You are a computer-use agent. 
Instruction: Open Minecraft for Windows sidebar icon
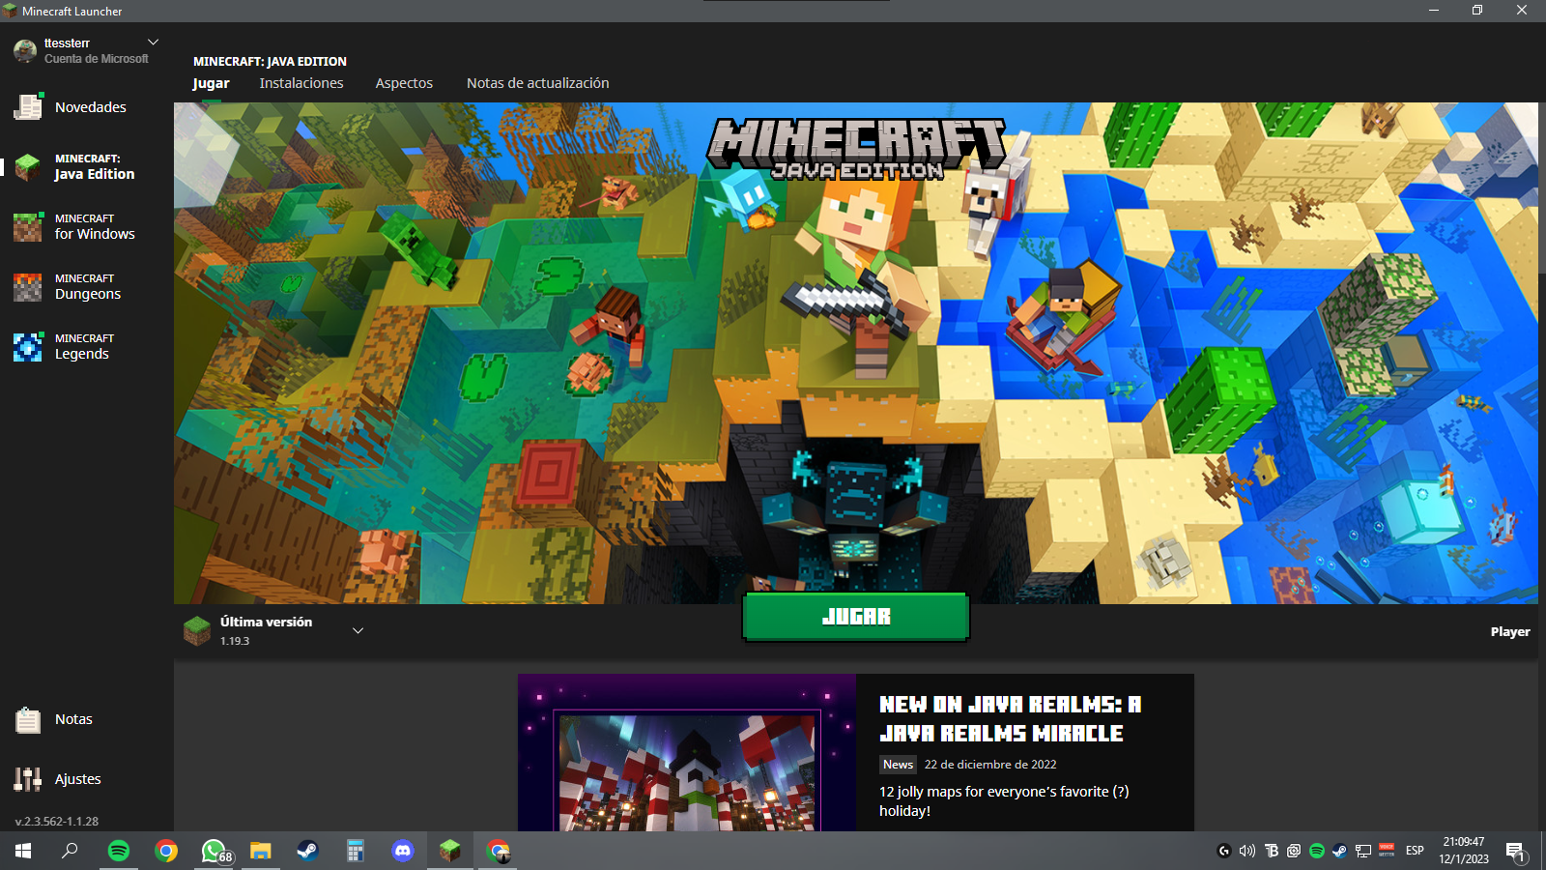(x=28, y=226)
